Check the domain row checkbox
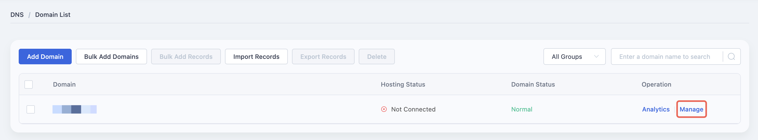 [x=31, y=109]
